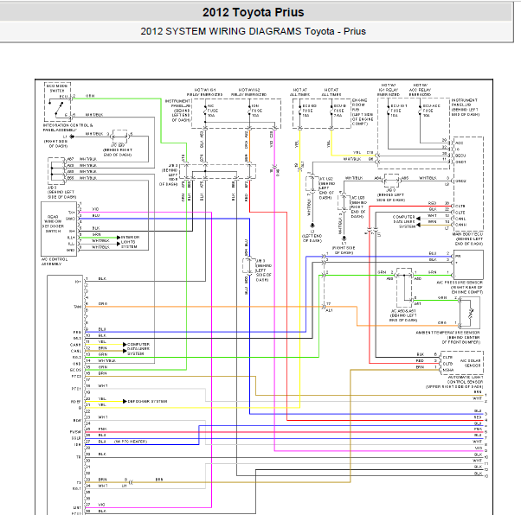Click the A/C PRESSURE SENSOR label
Screen dimensions: 521x515
point(460,288)
